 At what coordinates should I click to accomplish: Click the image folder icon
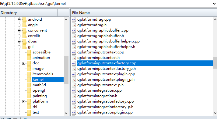point(29,69)
